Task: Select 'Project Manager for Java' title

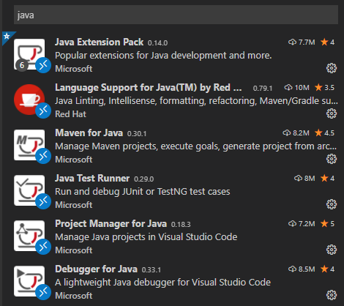Action: 111,224
